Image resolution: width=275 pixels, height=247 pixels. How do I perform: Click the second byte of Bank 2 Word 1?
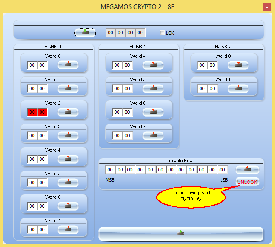click(213, 88)
